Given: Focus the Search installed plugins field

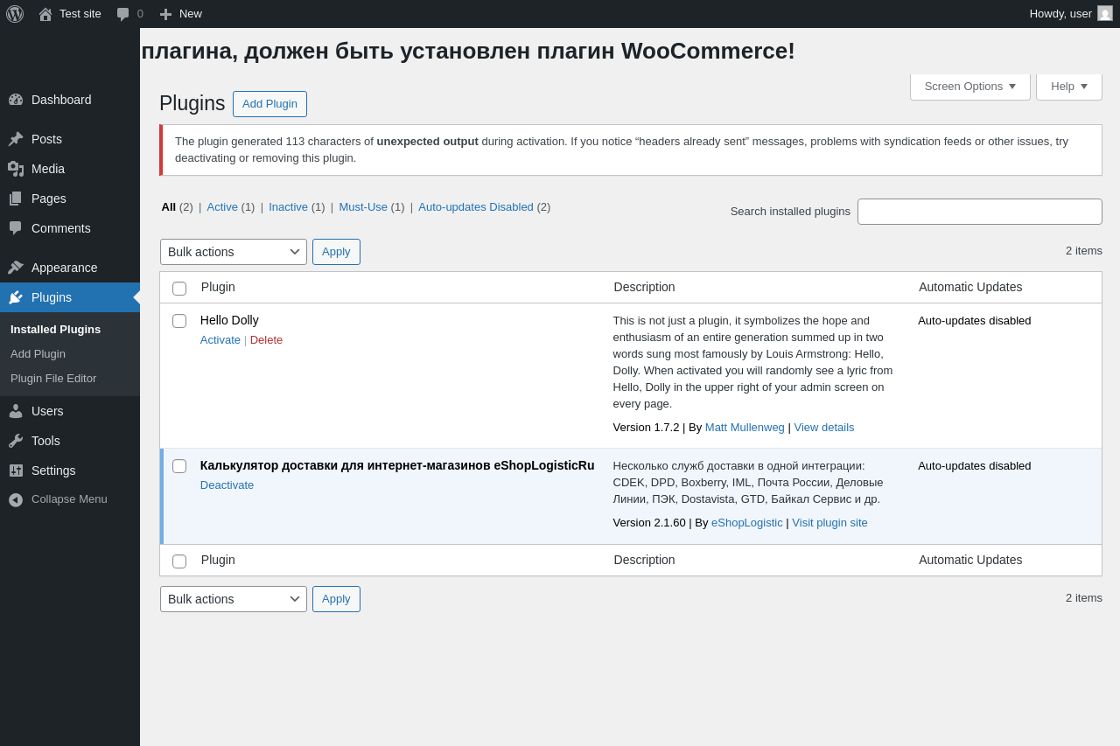Looking at the screenshot, I should point(979,212).
